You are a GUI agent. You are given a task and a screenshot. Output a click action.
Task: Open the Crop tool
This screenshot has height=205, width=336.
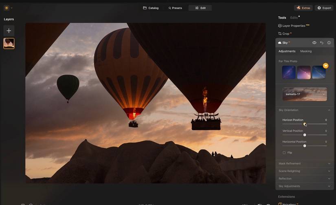click(285, 34)
